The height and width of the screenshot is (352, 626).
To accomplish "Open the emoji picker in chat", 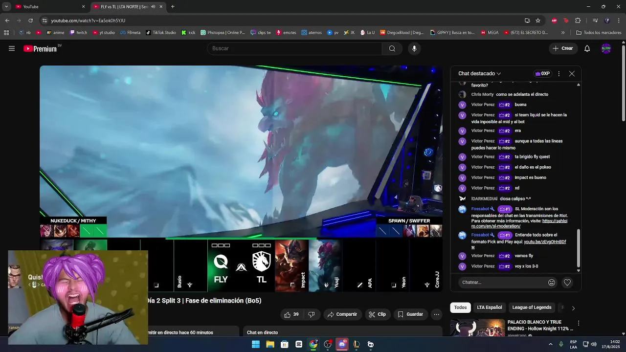I will tap(552, 283).
